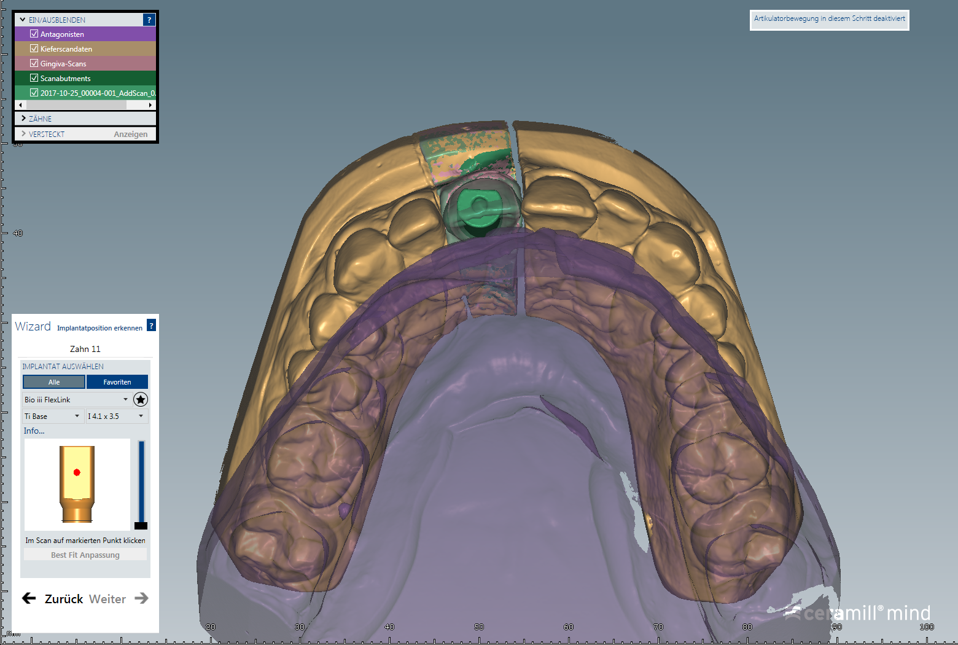
Task: Disable the Scanabutments checkbox
Action: (34, 78)
